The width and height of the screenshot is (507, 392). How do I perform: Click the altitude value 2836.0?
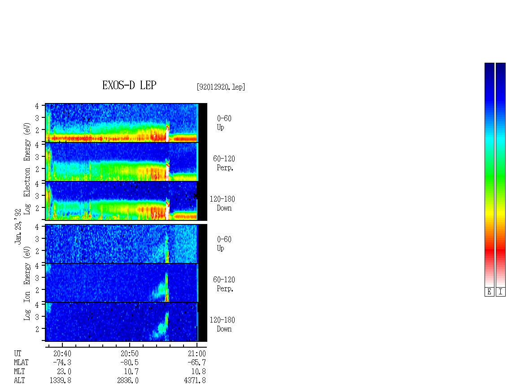click(x=128, y=381)
